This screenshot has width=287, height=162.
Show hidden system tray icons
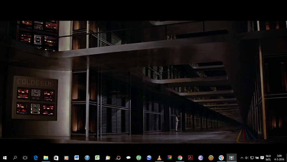click(x=242, y=158)
